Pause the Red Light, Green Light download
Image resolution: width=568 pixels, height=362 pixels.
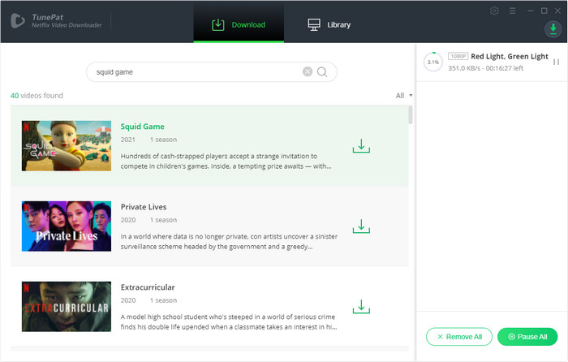point(556,62)
